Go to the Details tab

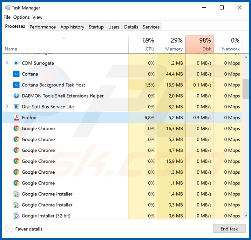(131, 27)
